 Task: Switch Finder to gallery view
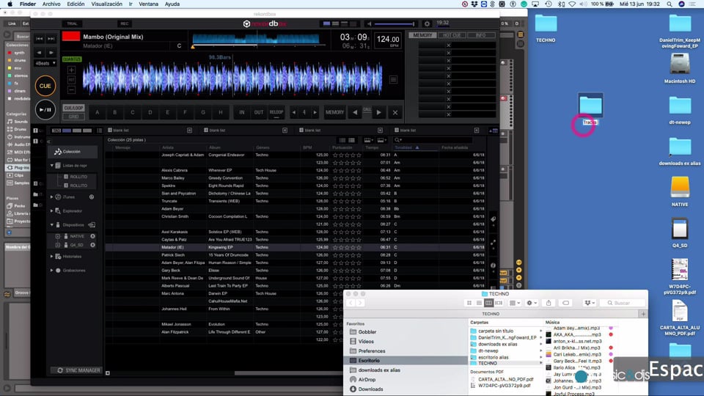pyautogui.click(x=499, y=303)
